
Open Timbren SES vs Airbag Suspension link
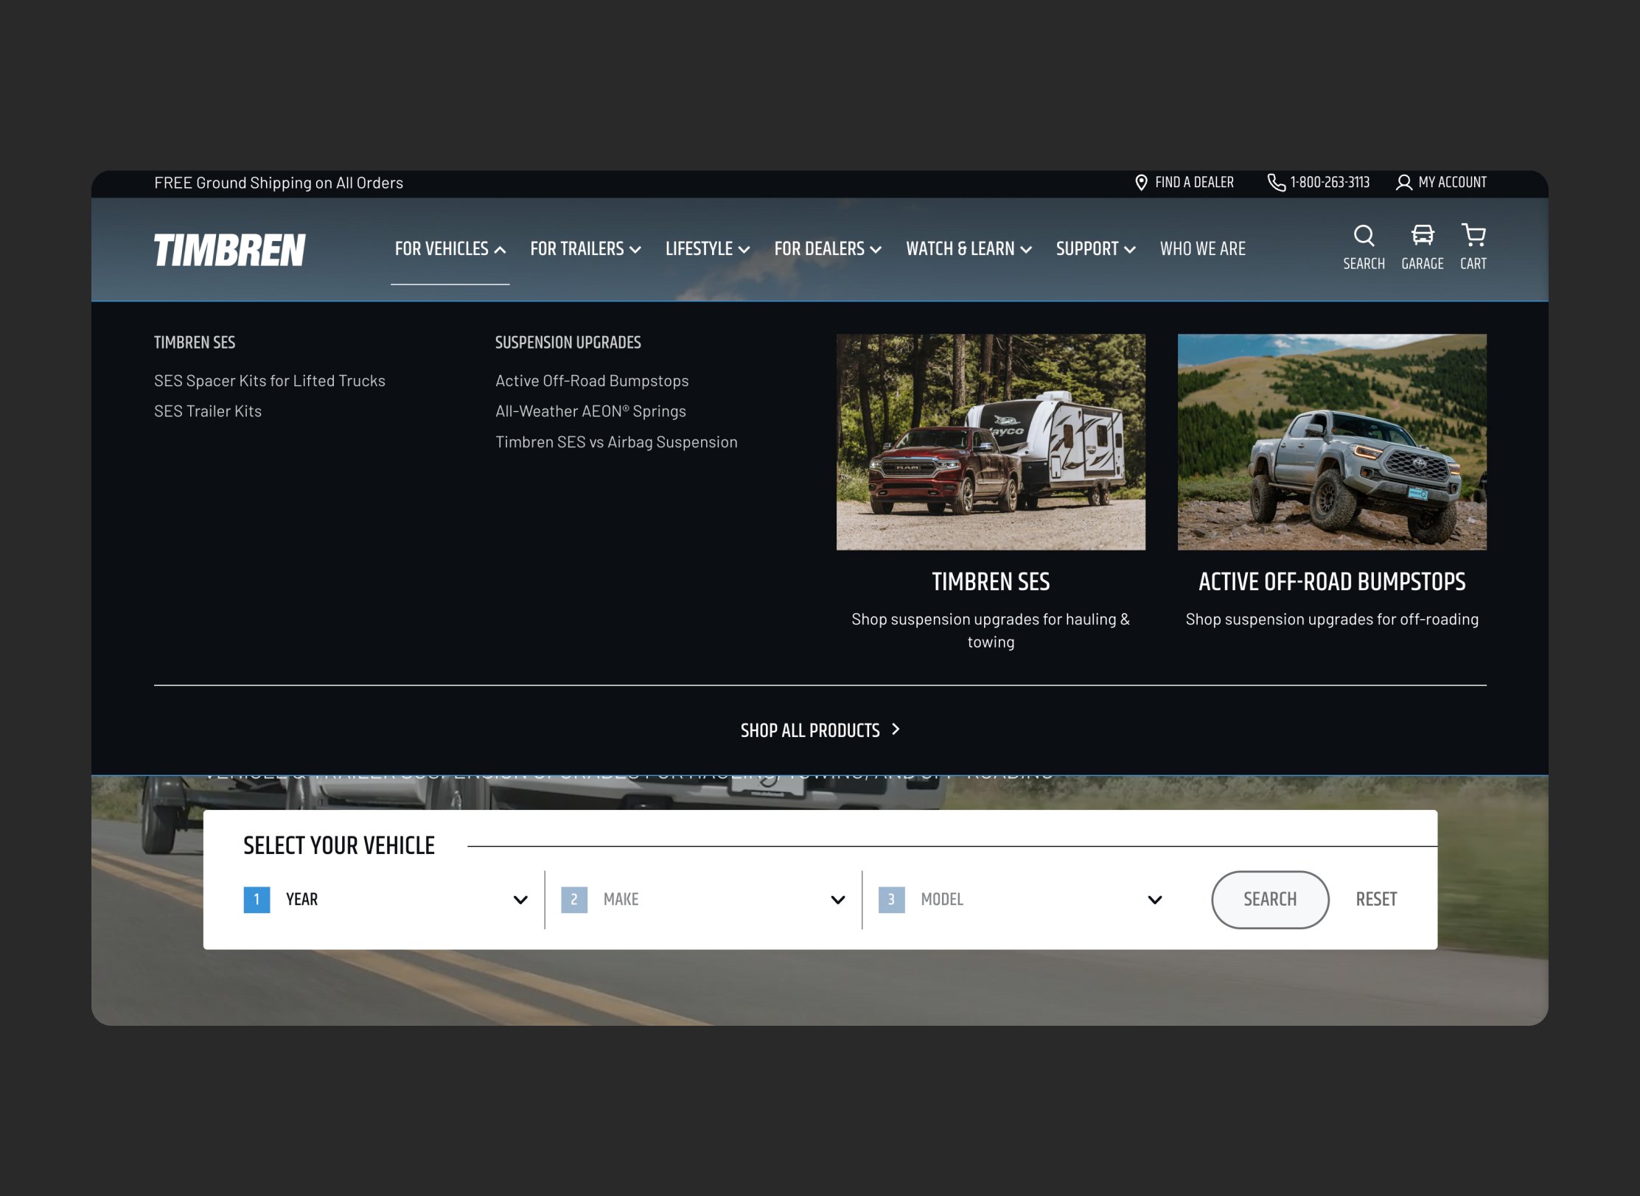615,442
